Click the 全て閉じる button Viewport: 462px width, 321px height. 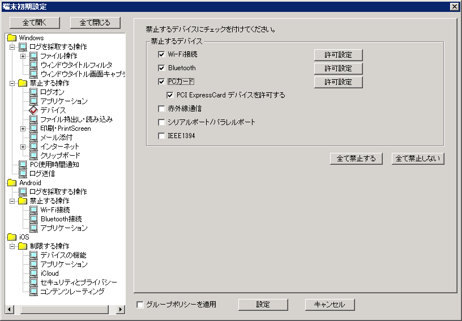pos(95,23)
